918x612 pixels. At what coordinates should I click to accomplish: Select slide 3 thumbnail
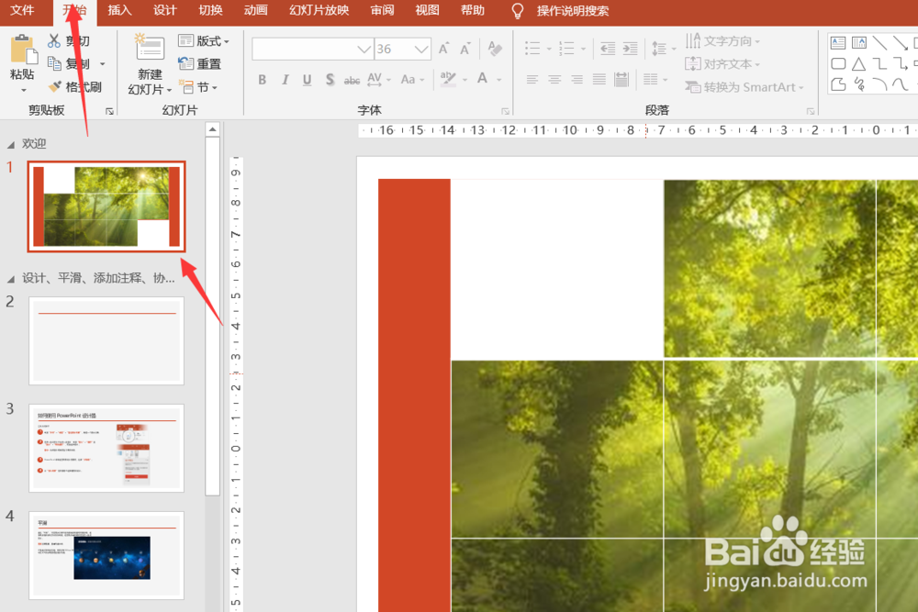coord(106,448)
